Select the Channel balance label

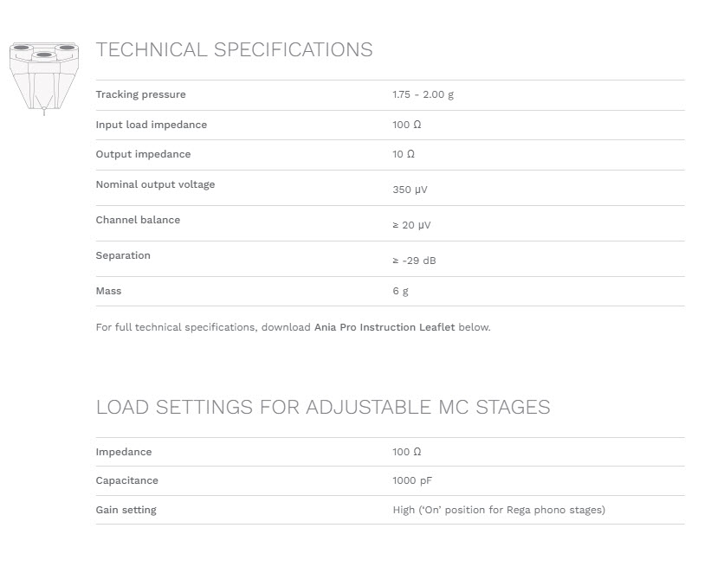pos(138,220)
